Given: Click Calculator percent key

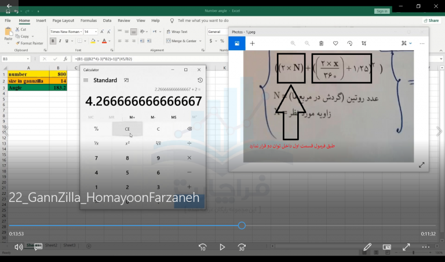Looking at the screenshot, I should [96, 129].
